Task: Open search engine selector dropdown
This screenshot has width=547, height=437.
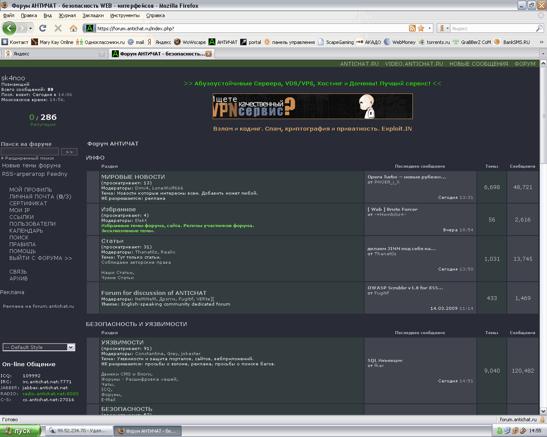Action: pyautogui.click(x=445, y=28)
